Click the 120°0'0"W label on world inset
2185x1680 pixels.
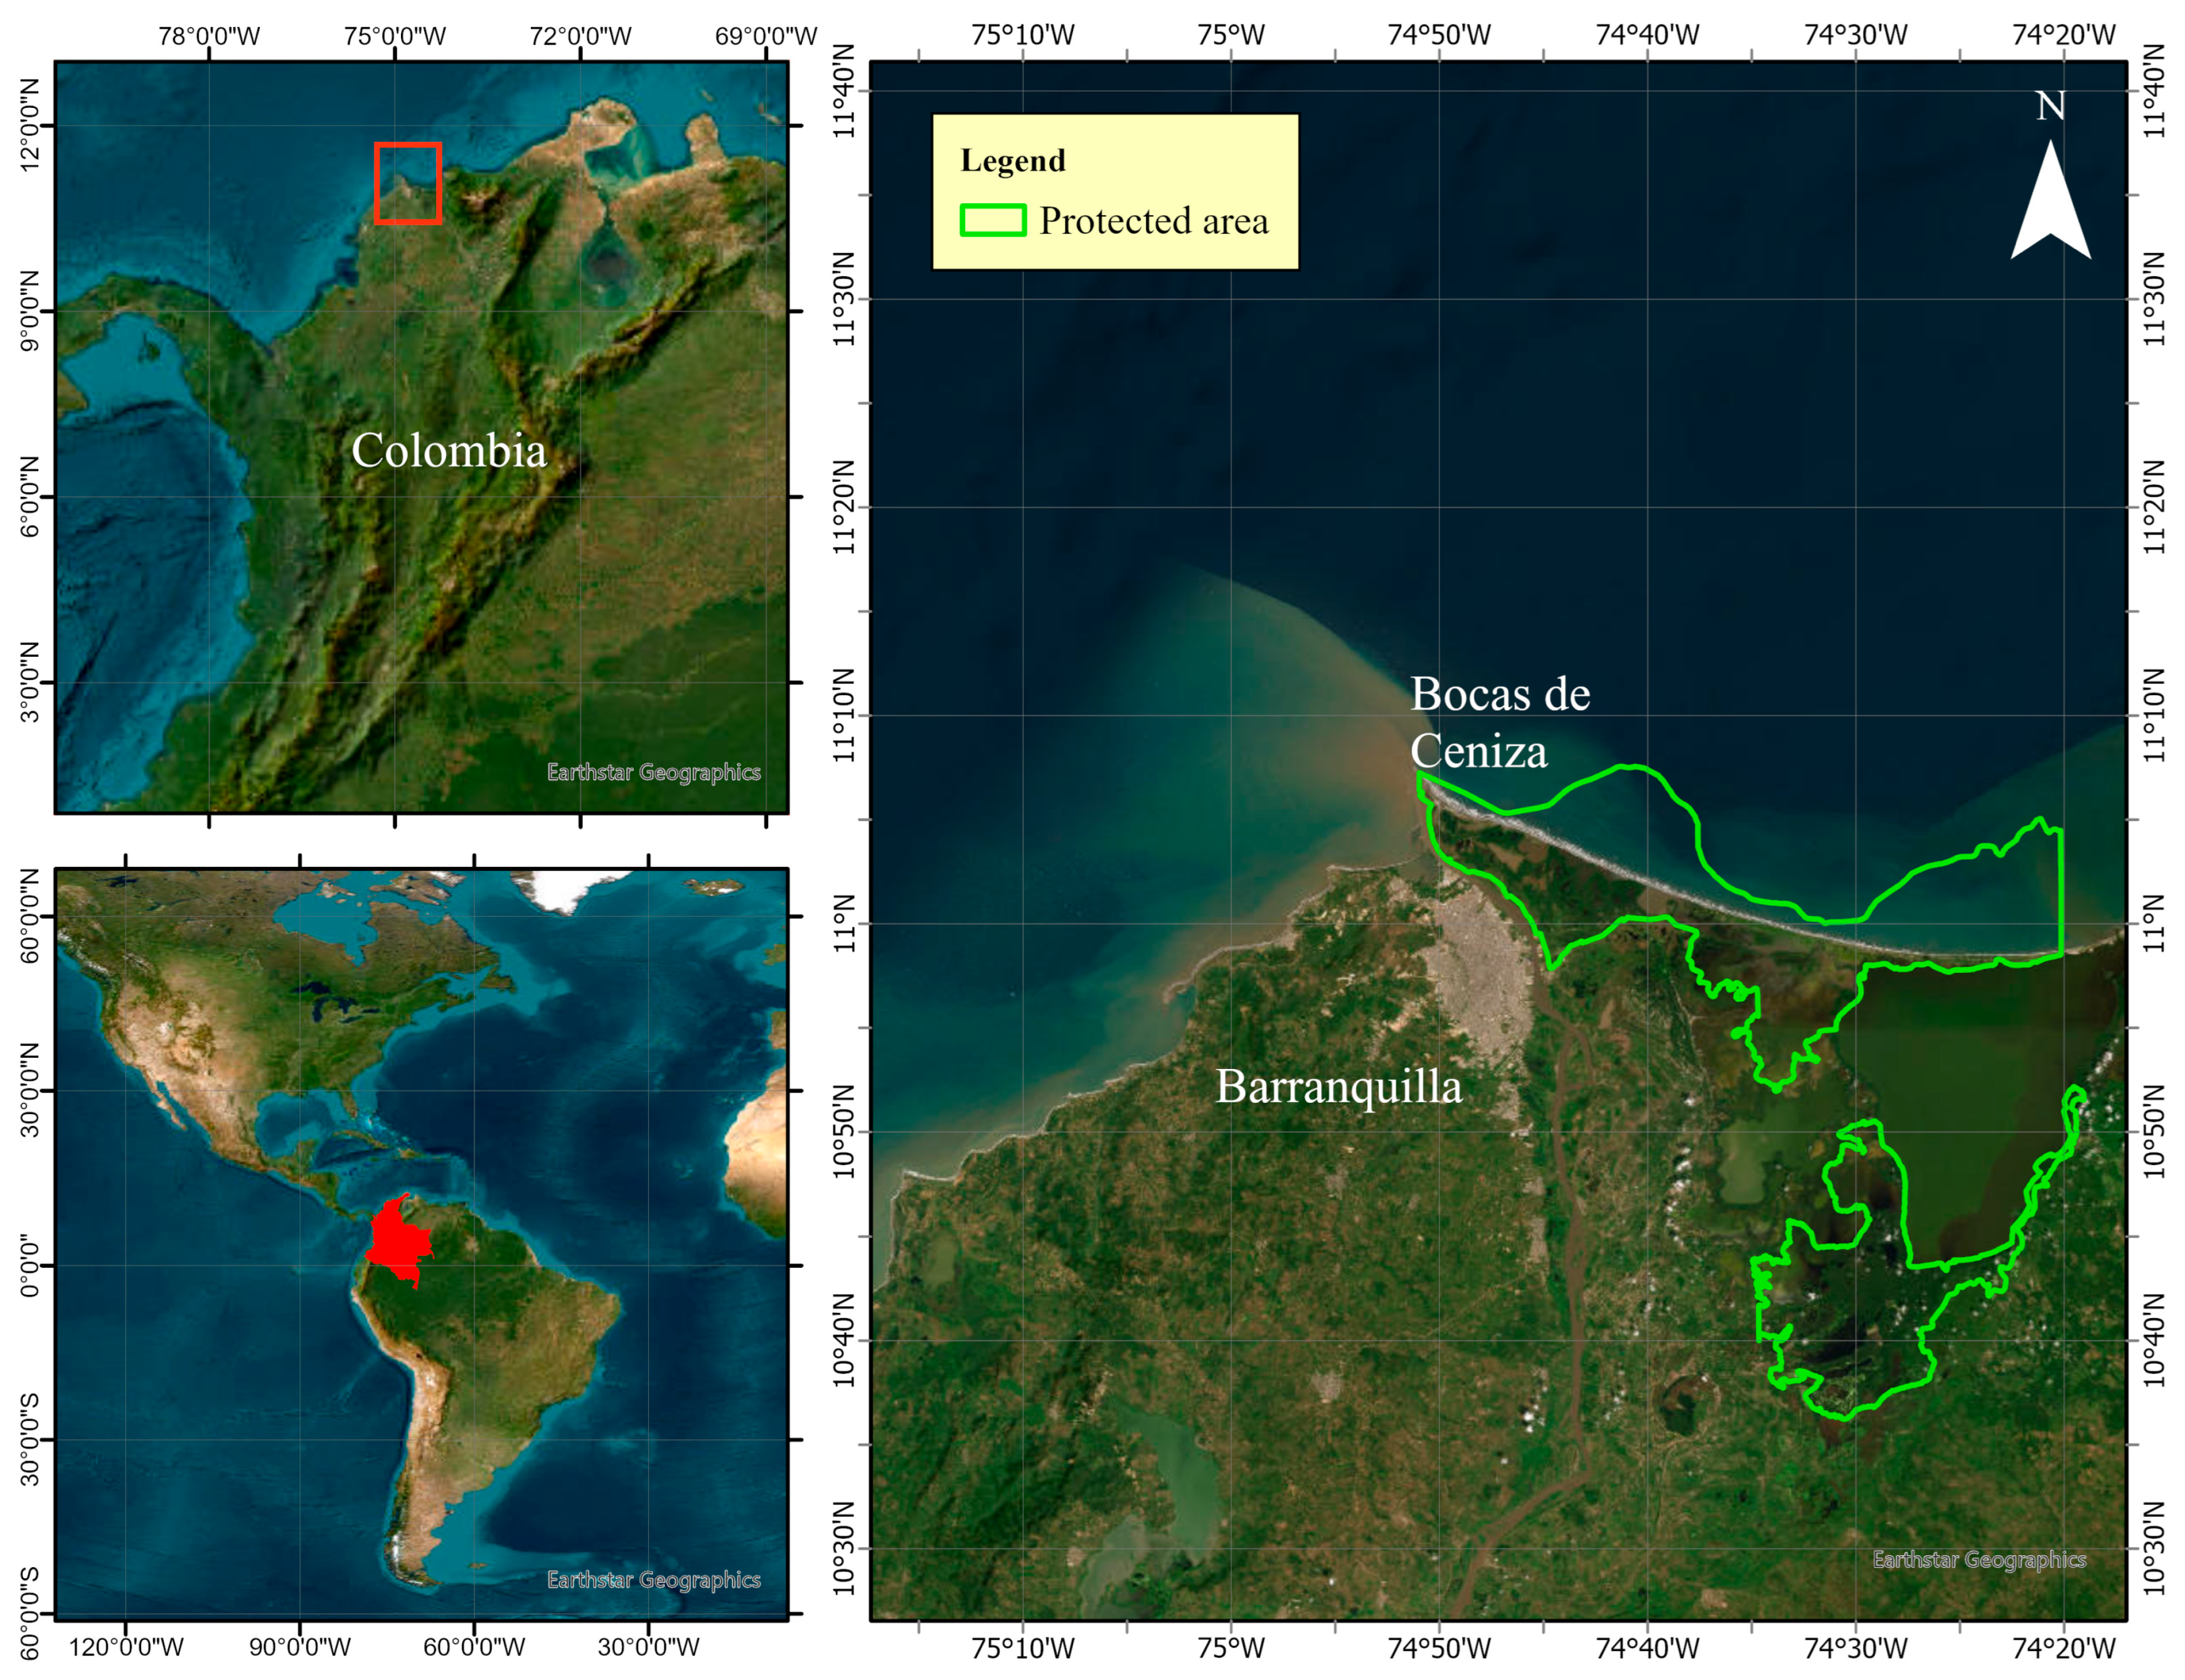coord(126,1647)
